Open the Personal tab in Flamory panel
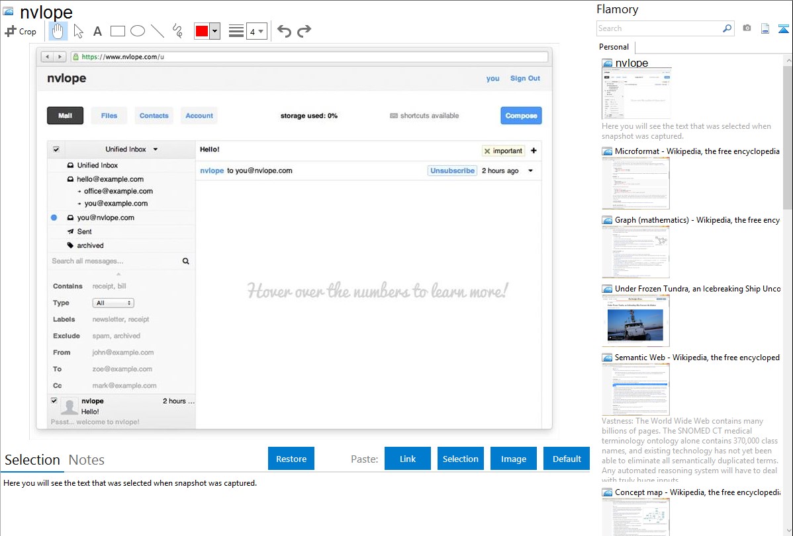The height and width of the screenshot is (536, 793). point(614,47)
